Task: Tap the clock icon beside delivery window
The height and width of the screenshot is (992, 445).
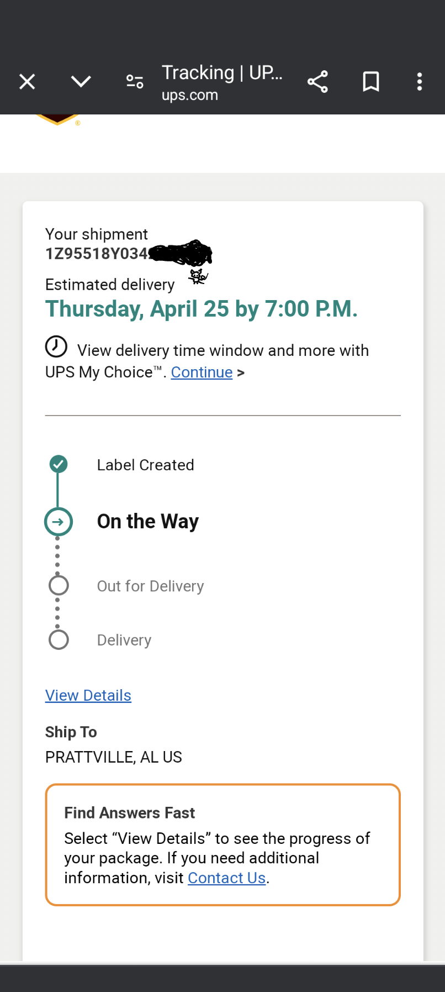Action: (56, 347)
